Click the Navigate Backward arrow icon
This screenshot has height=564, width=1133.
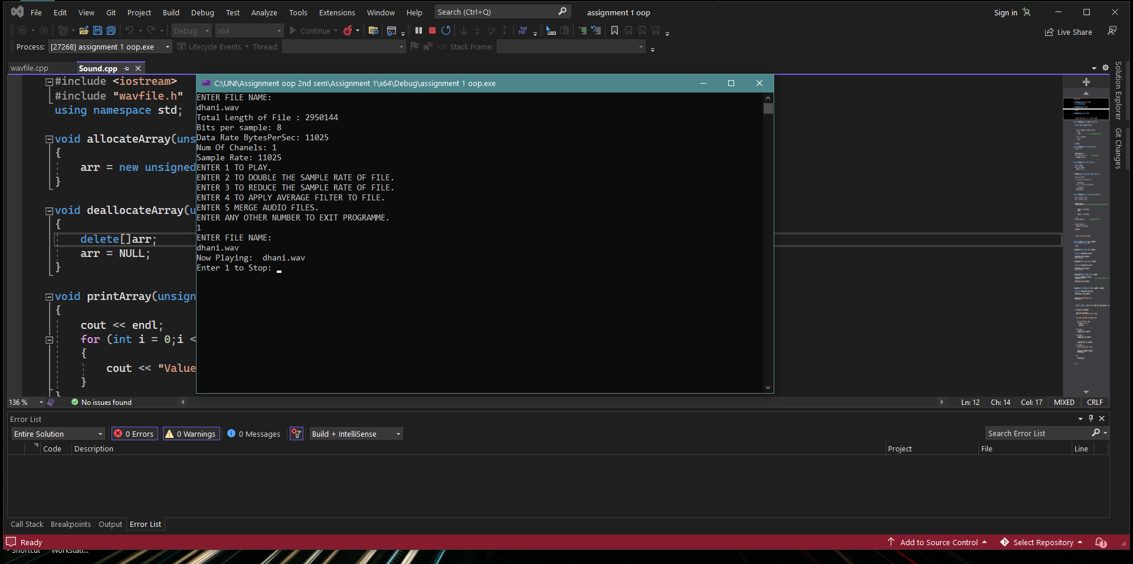(x=22, y=31)
